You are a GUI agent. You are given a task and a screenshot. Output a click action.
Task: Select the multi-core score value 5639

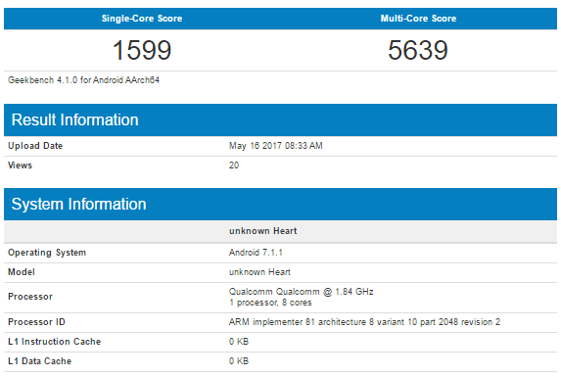tap(418, 50)
